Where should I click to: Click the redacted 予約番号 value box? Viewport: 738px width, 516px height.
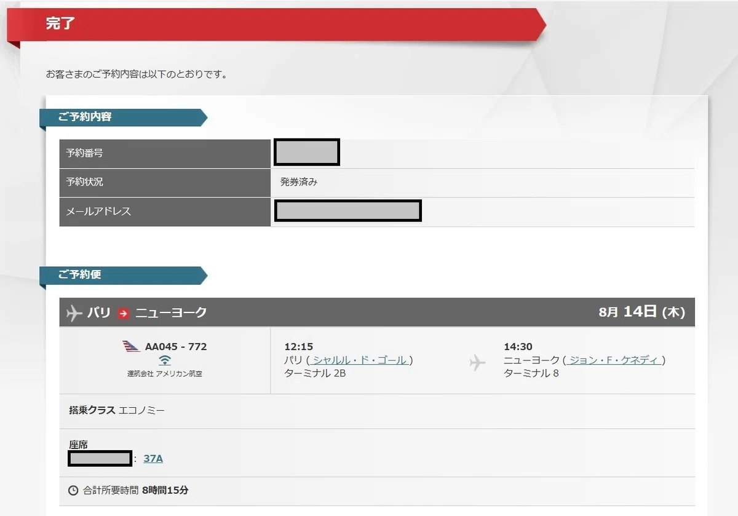tap(307, 153)
